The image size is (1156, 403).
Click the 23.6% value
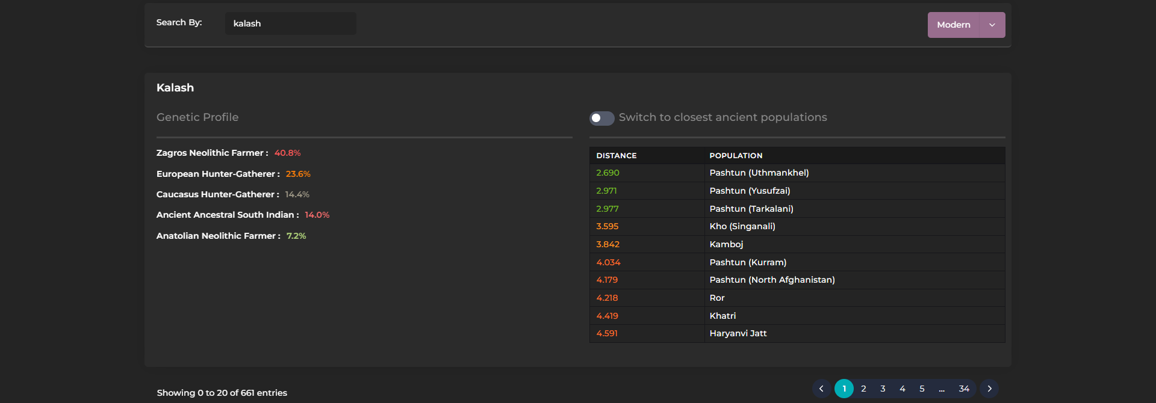coord(298,174)
